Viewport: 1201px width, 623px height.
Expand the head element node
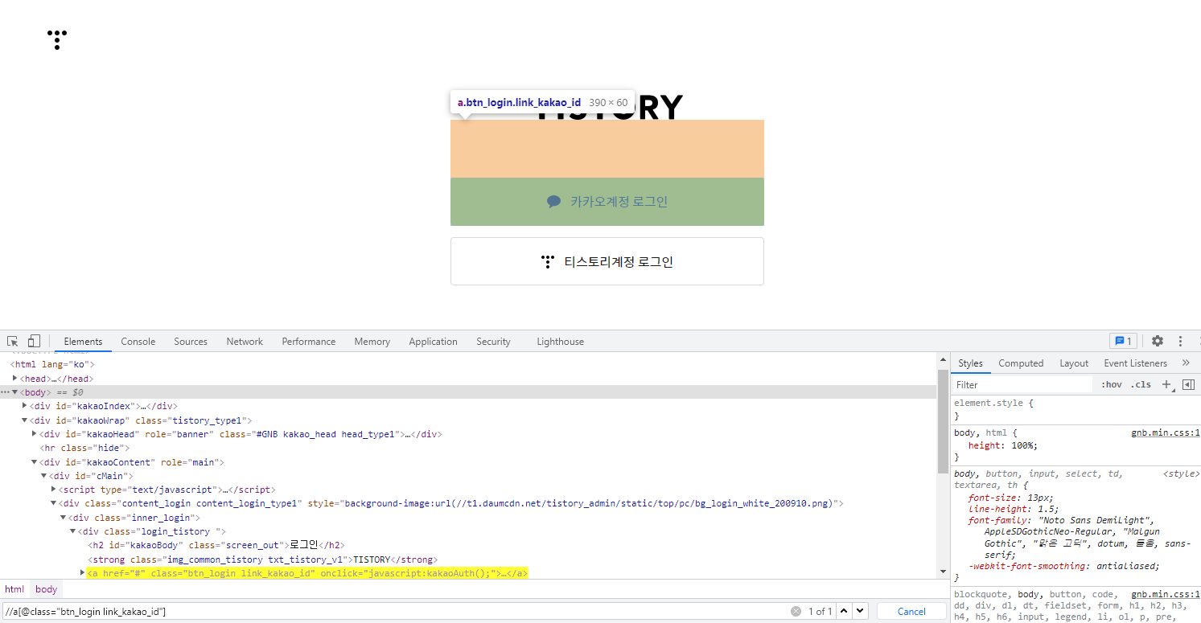point(15,378)
